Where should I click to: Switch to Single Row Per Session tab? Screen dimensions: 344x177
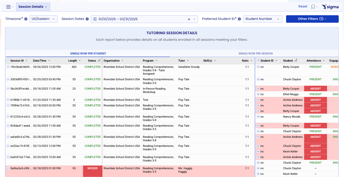pos(255,54)
